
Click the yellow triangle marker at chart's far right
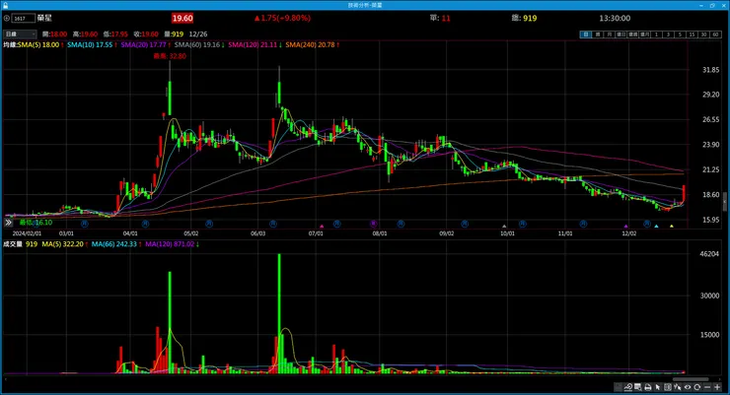click(x=672, y=227)
